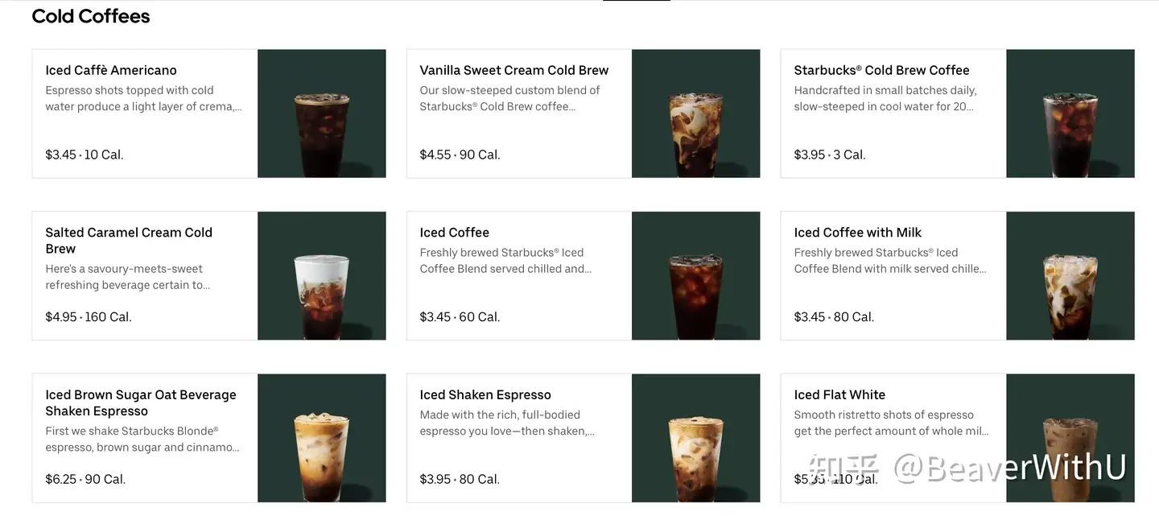Screen dimensions: 1159x516
Task: Select the Iced Shaken Espresso drink photo
Action: click(x=696, y=438)
